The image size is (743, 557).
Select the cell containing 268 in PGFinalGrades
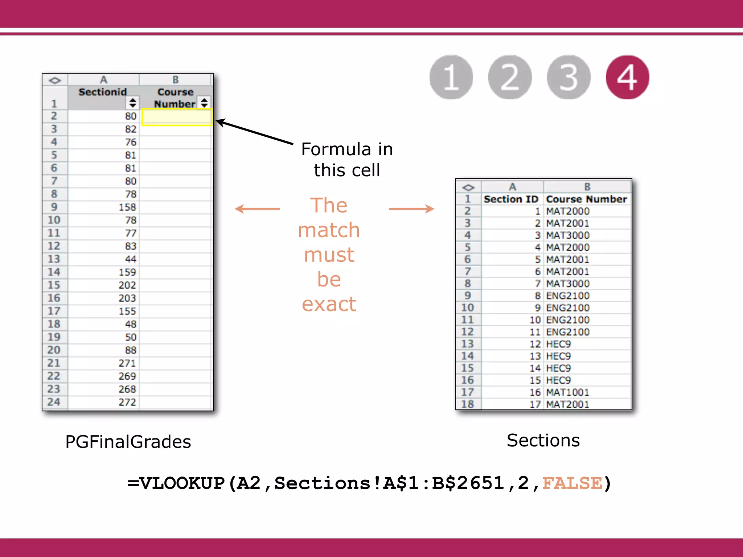tap(104, 389)
